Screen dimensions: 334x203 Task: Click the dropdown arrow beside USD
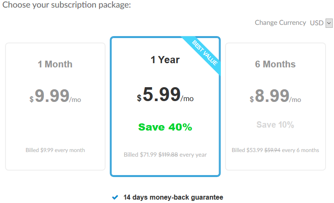click(329, 23)
